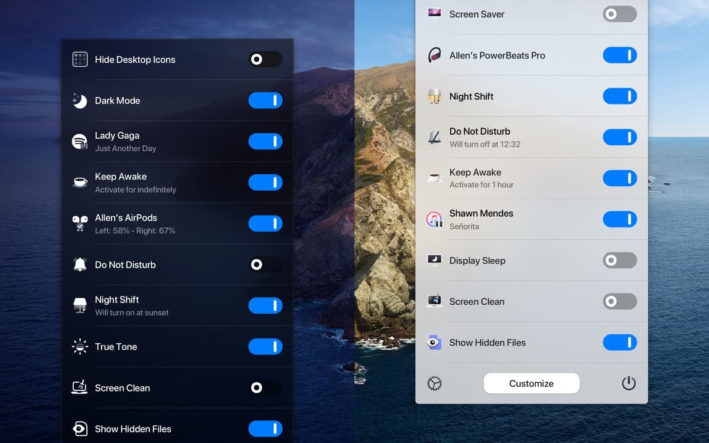
Task: Disconnect Allen's PowerBeats Pro switch
Action: point(620,55)
